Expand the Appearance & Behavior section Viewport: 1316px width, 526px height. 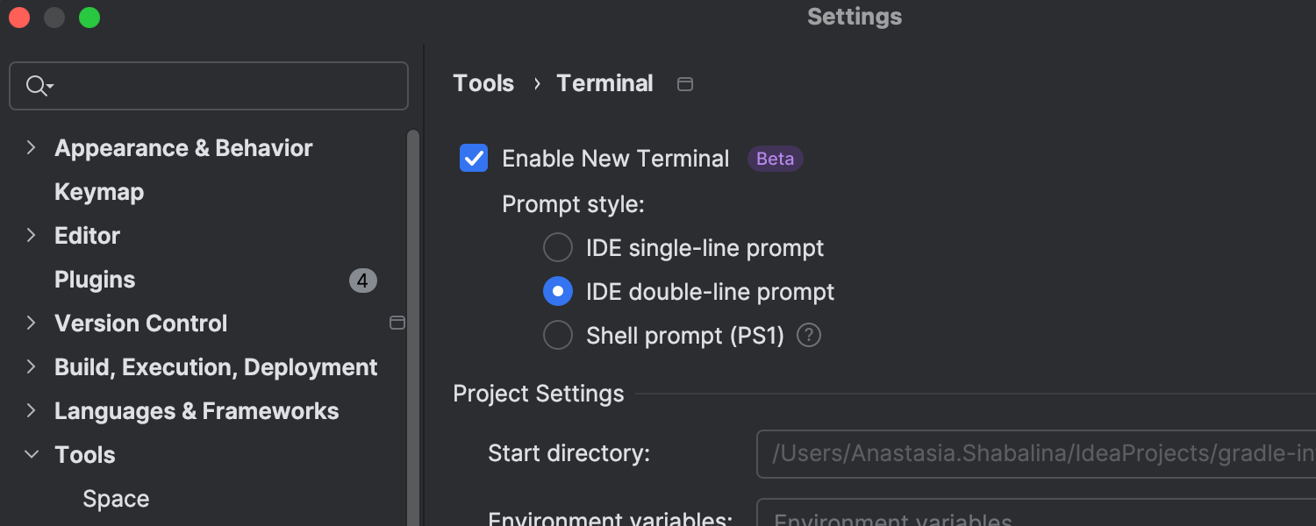tap(32, 148)
